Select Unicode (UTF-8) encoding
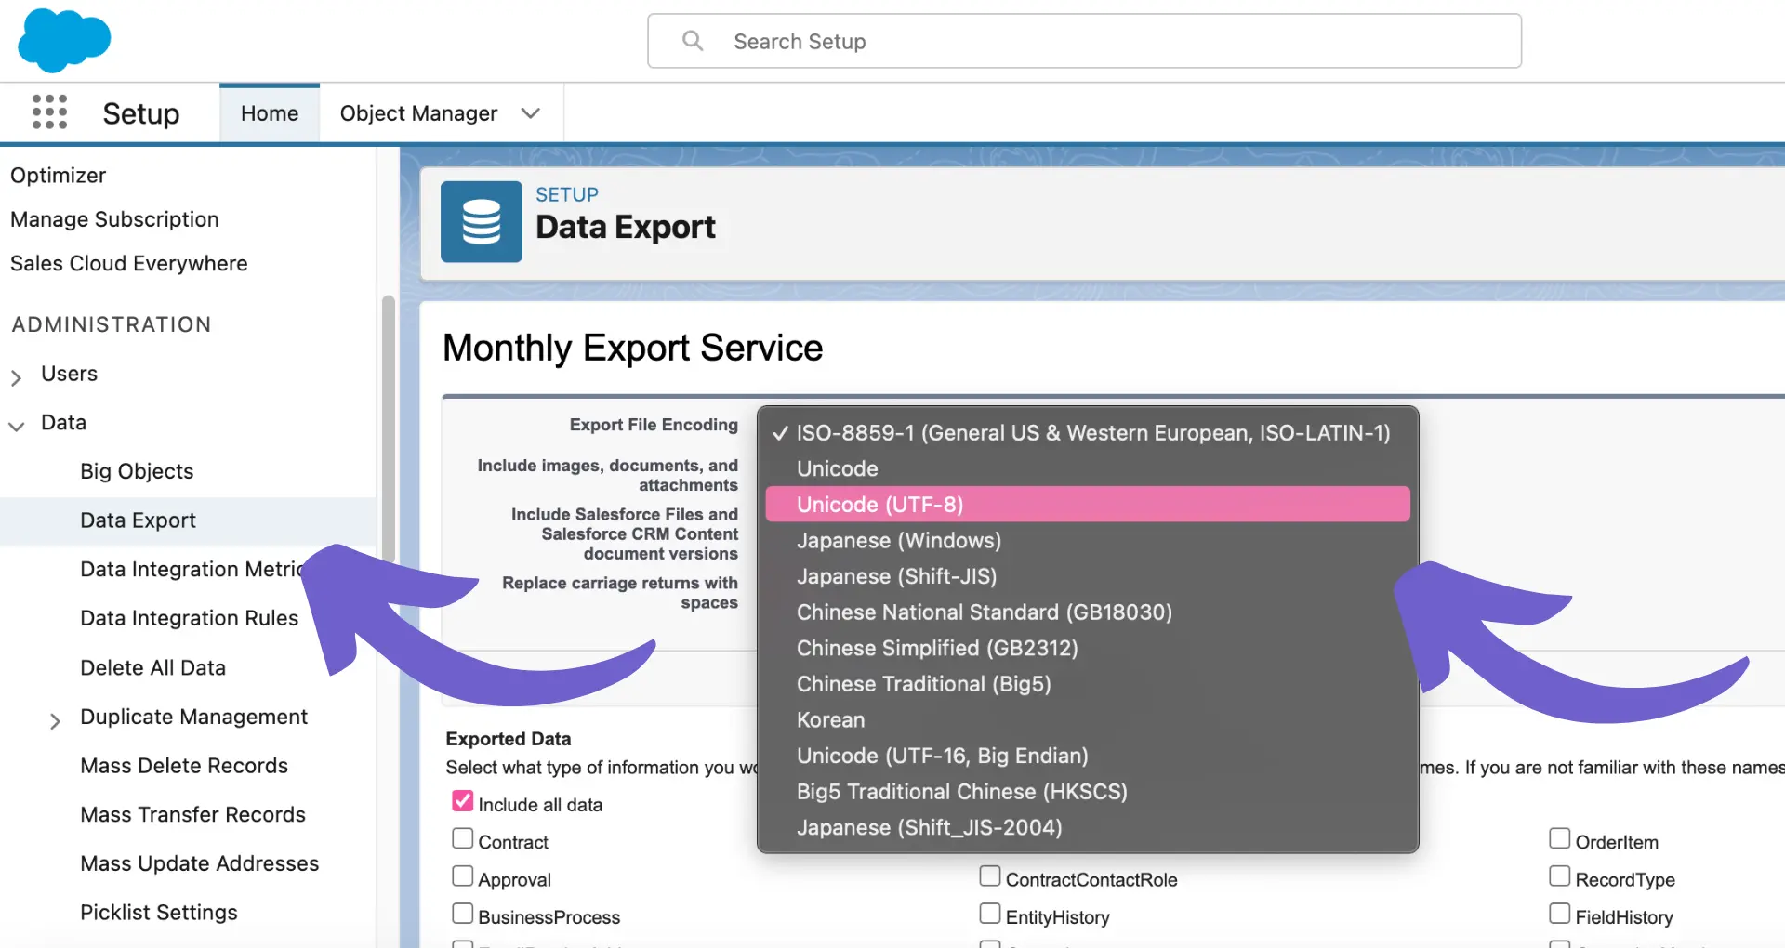The image size is (1785, 948). point(1088,505)
